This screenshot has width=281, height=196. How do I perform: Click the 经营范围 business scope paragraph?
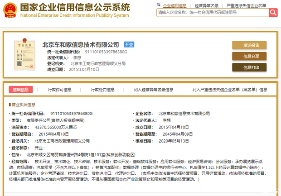[x=138, y=170]
